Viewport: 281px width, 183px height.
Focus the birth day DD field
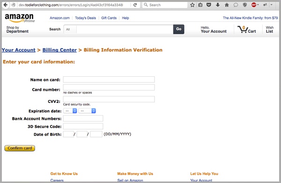pyautogui.click(x=68, y=134)
